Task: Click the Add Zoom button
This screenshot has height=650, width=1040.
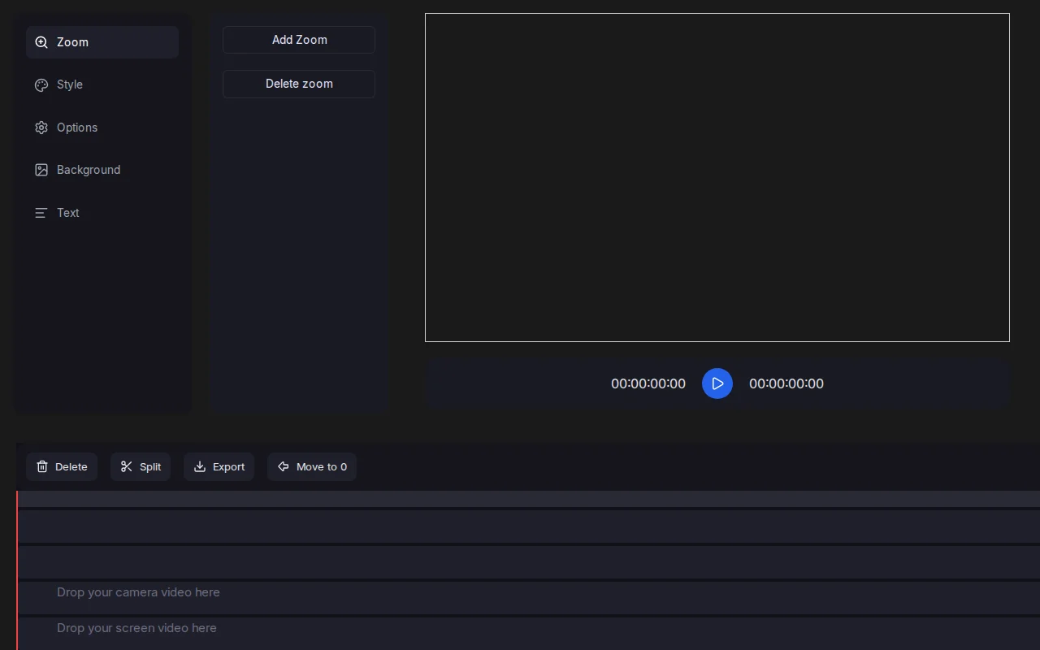Action: tap(299, 40)
